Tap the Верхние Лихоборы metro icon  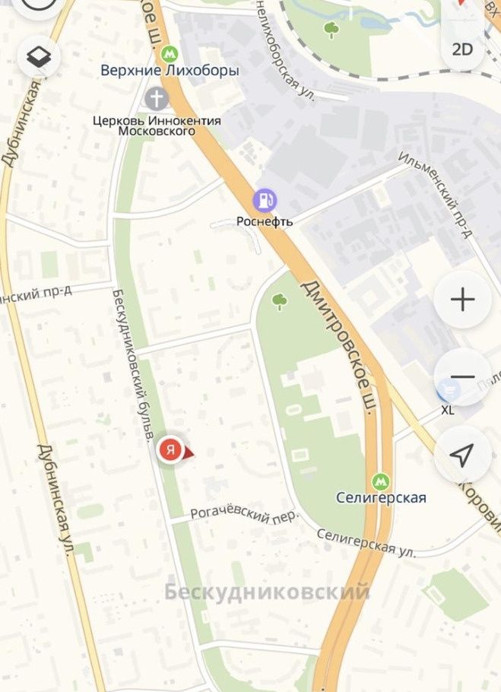[x=170, y=54]
